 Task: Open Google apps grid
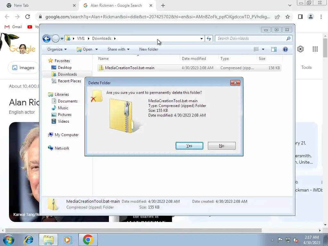(x=315, y=49)
